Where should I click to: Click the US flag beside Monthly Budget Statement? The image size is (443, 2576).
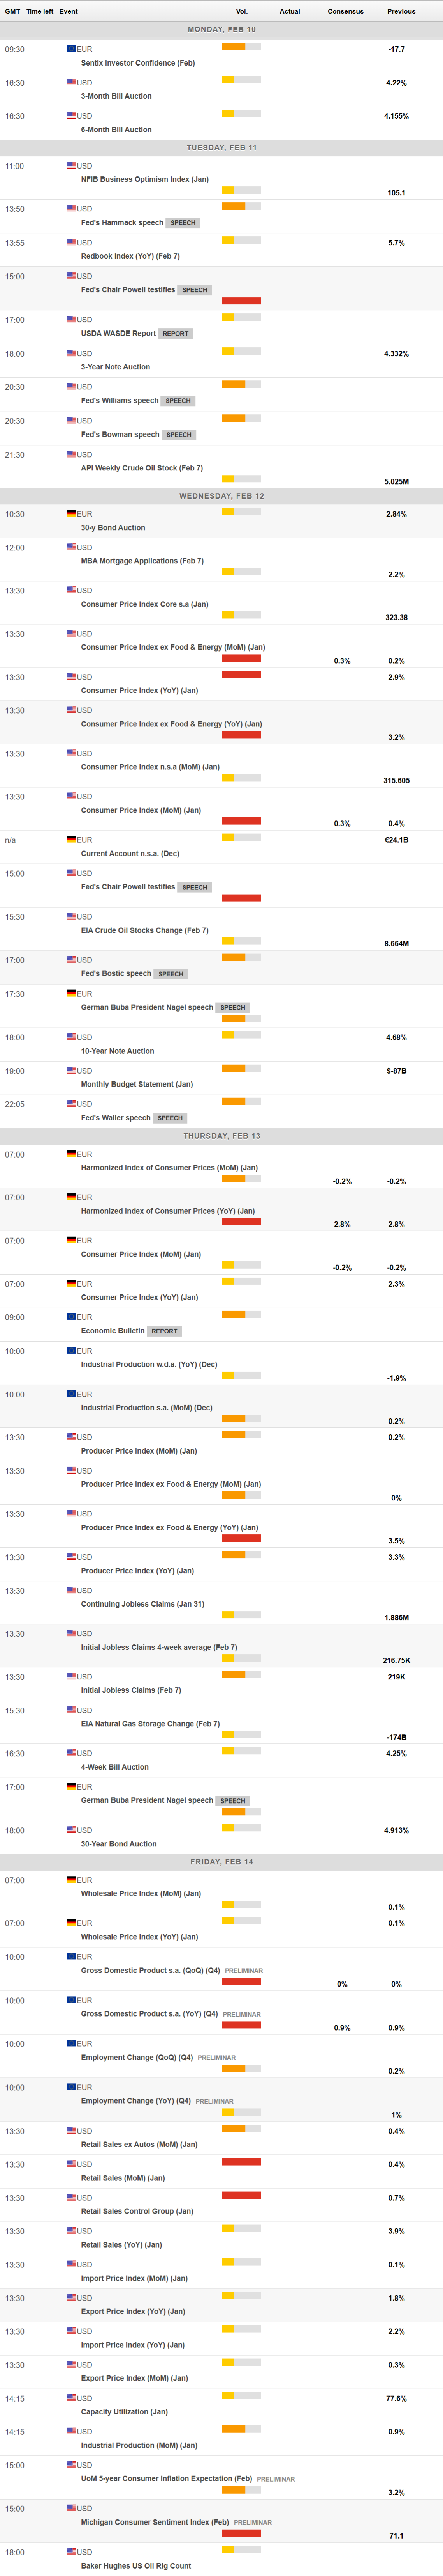tap(71, 1071)
